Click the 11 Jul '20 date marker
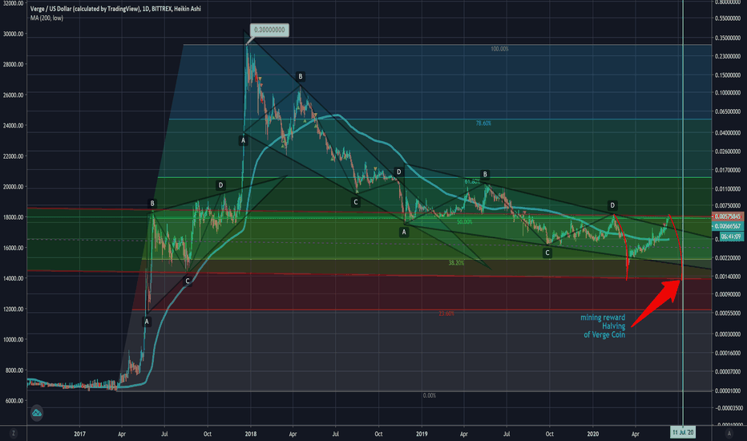This screenshot has width=747, height=441. tap(683, 432)
